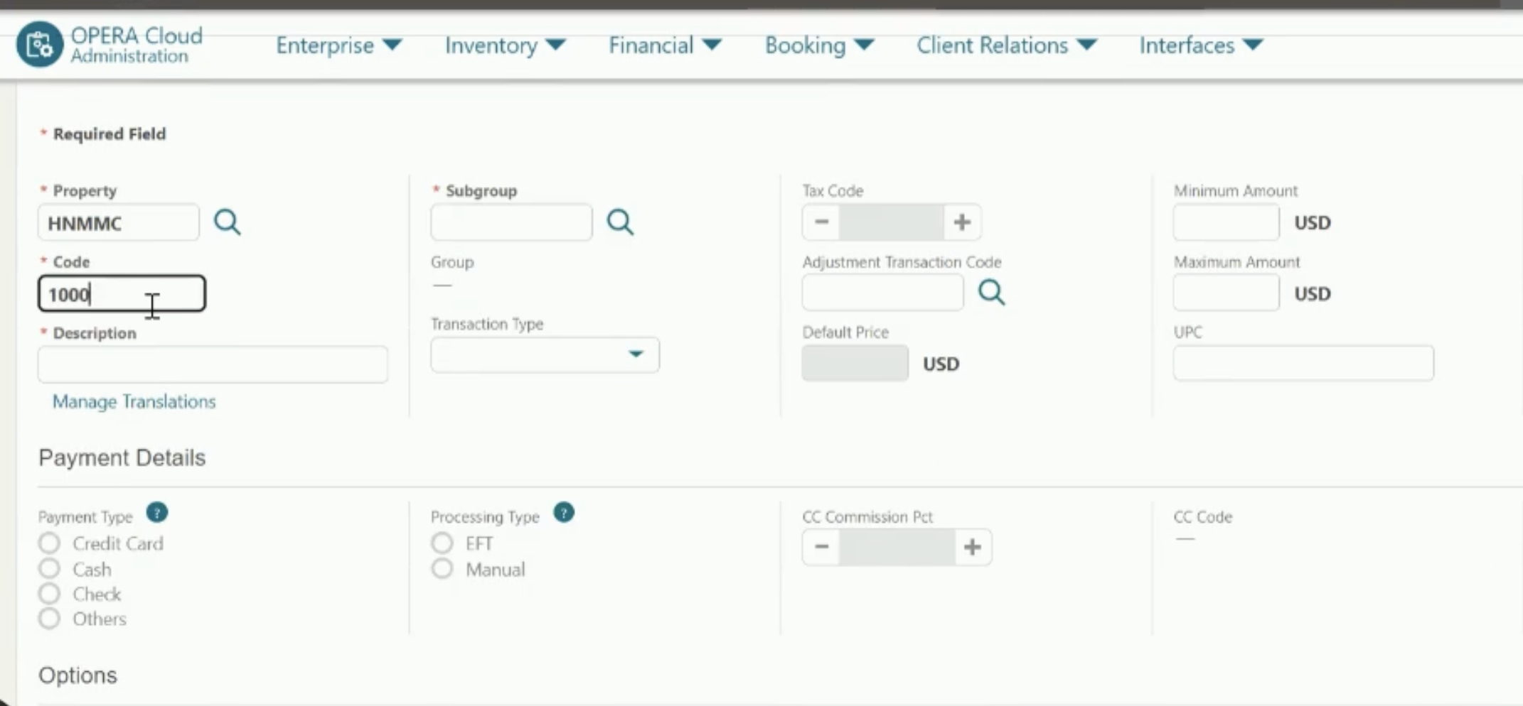The height and width of the screenshot is (706, 1523).
Task: Select the Check payment type
Action: point(49,593)
